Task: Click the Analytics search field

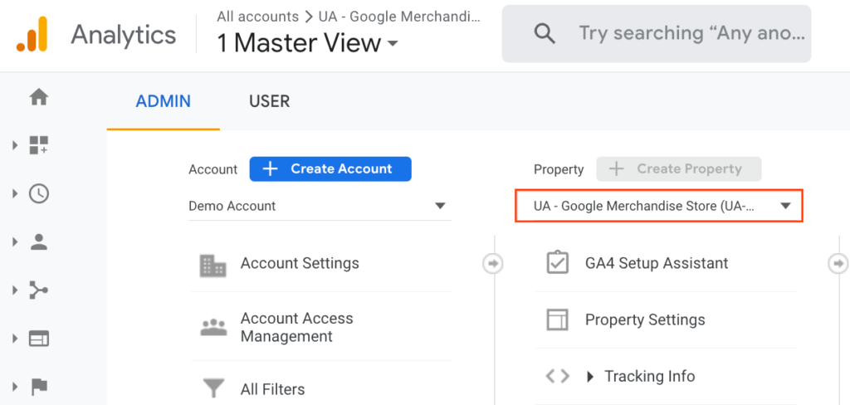Action: (691, 34)
